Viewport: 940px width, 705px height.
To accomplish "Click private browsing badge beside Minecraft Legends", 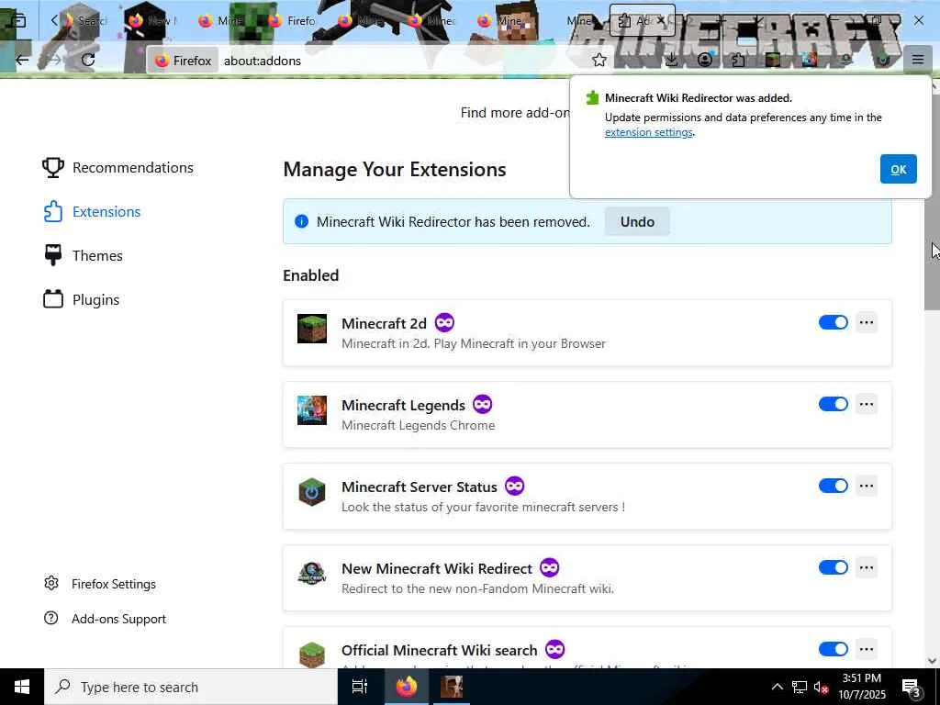I will (482, 404).
